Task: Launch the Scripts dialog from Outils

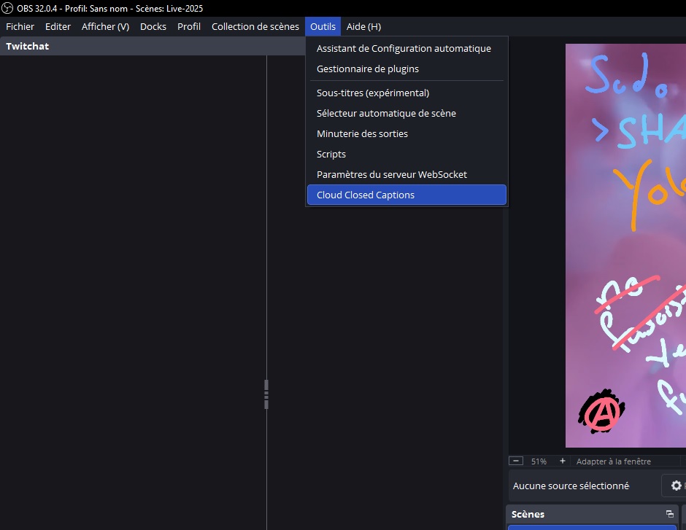Action: pyautogui.click(x=331, y=154)
